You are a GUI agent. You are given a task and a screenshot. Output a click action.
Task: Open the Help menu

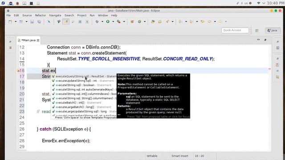[x=114, y=16]
